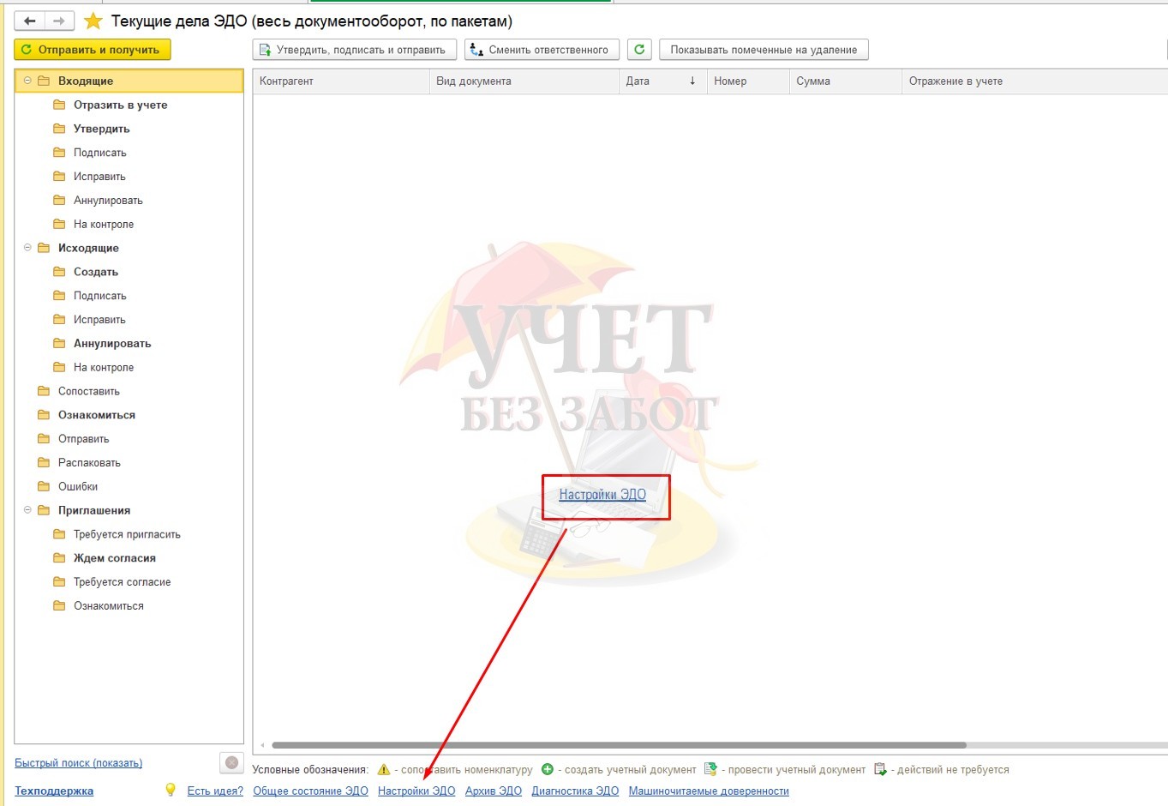Open На контроле under Исходящие

(x=104, y=368)
